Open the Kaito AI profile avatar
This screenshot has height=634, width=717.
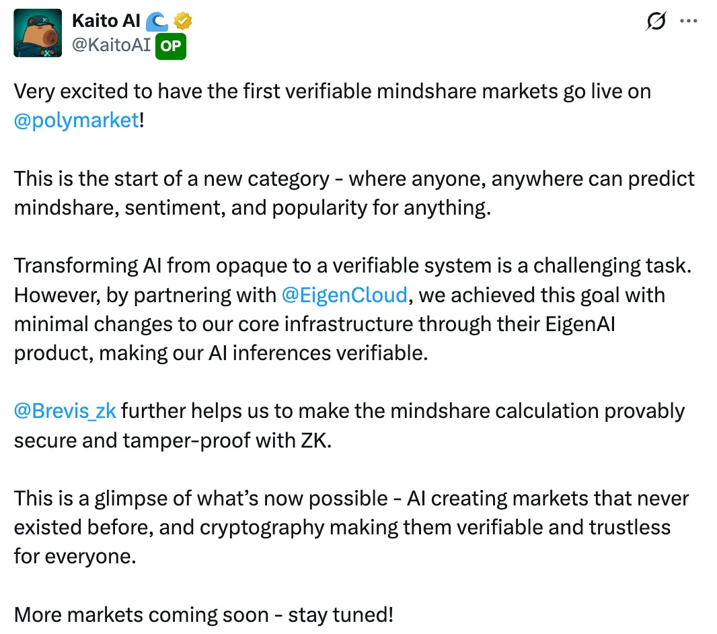[37, 34]
